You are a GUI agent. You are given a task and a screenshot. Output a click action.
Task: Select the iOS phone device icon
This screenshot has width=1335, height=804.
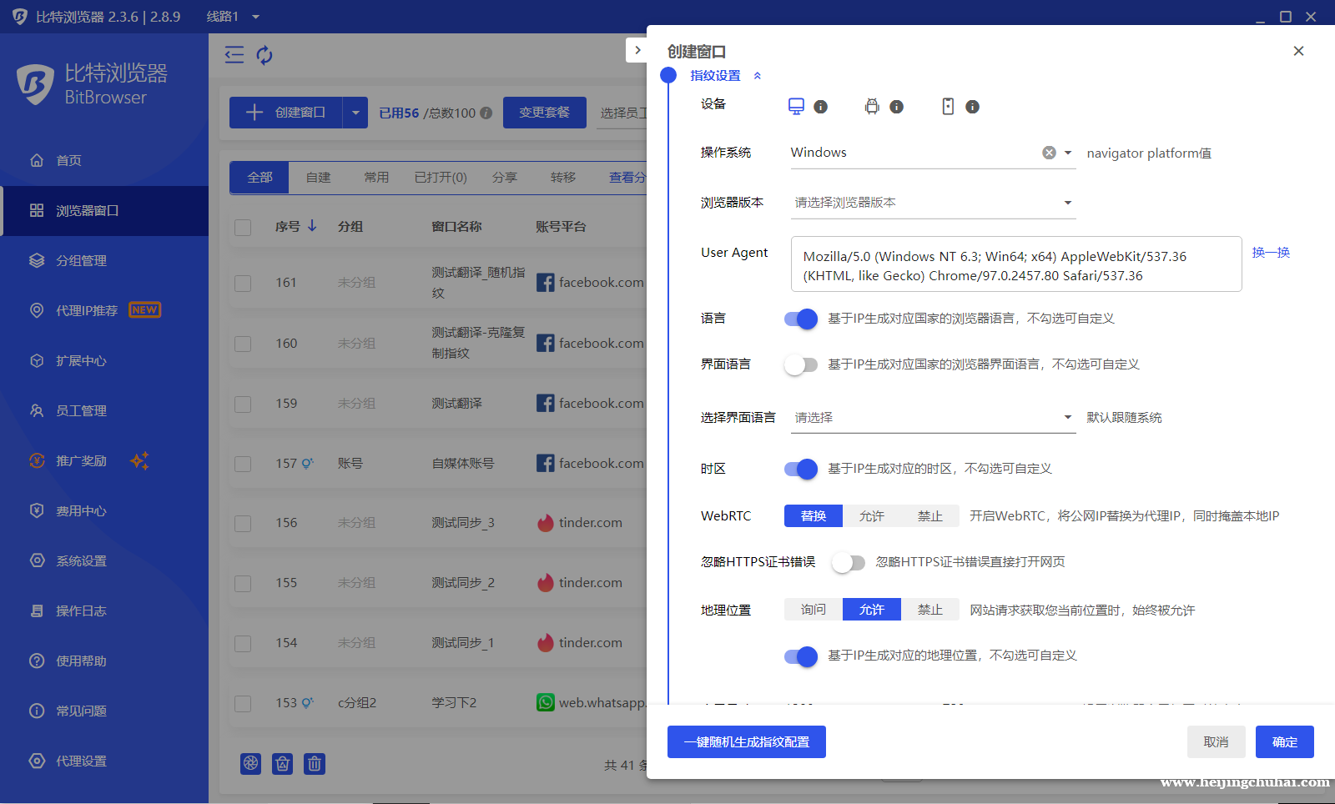[948, 106]
